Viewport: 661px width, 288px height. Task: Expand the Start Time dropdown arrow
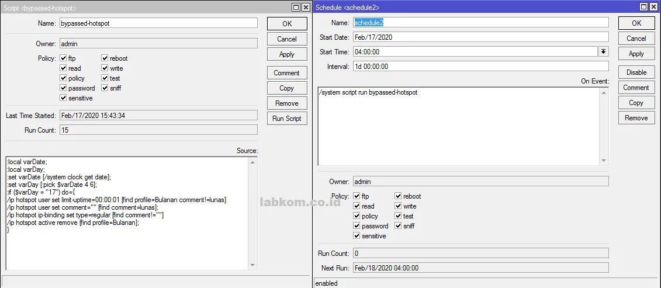(x=603, y=51)
